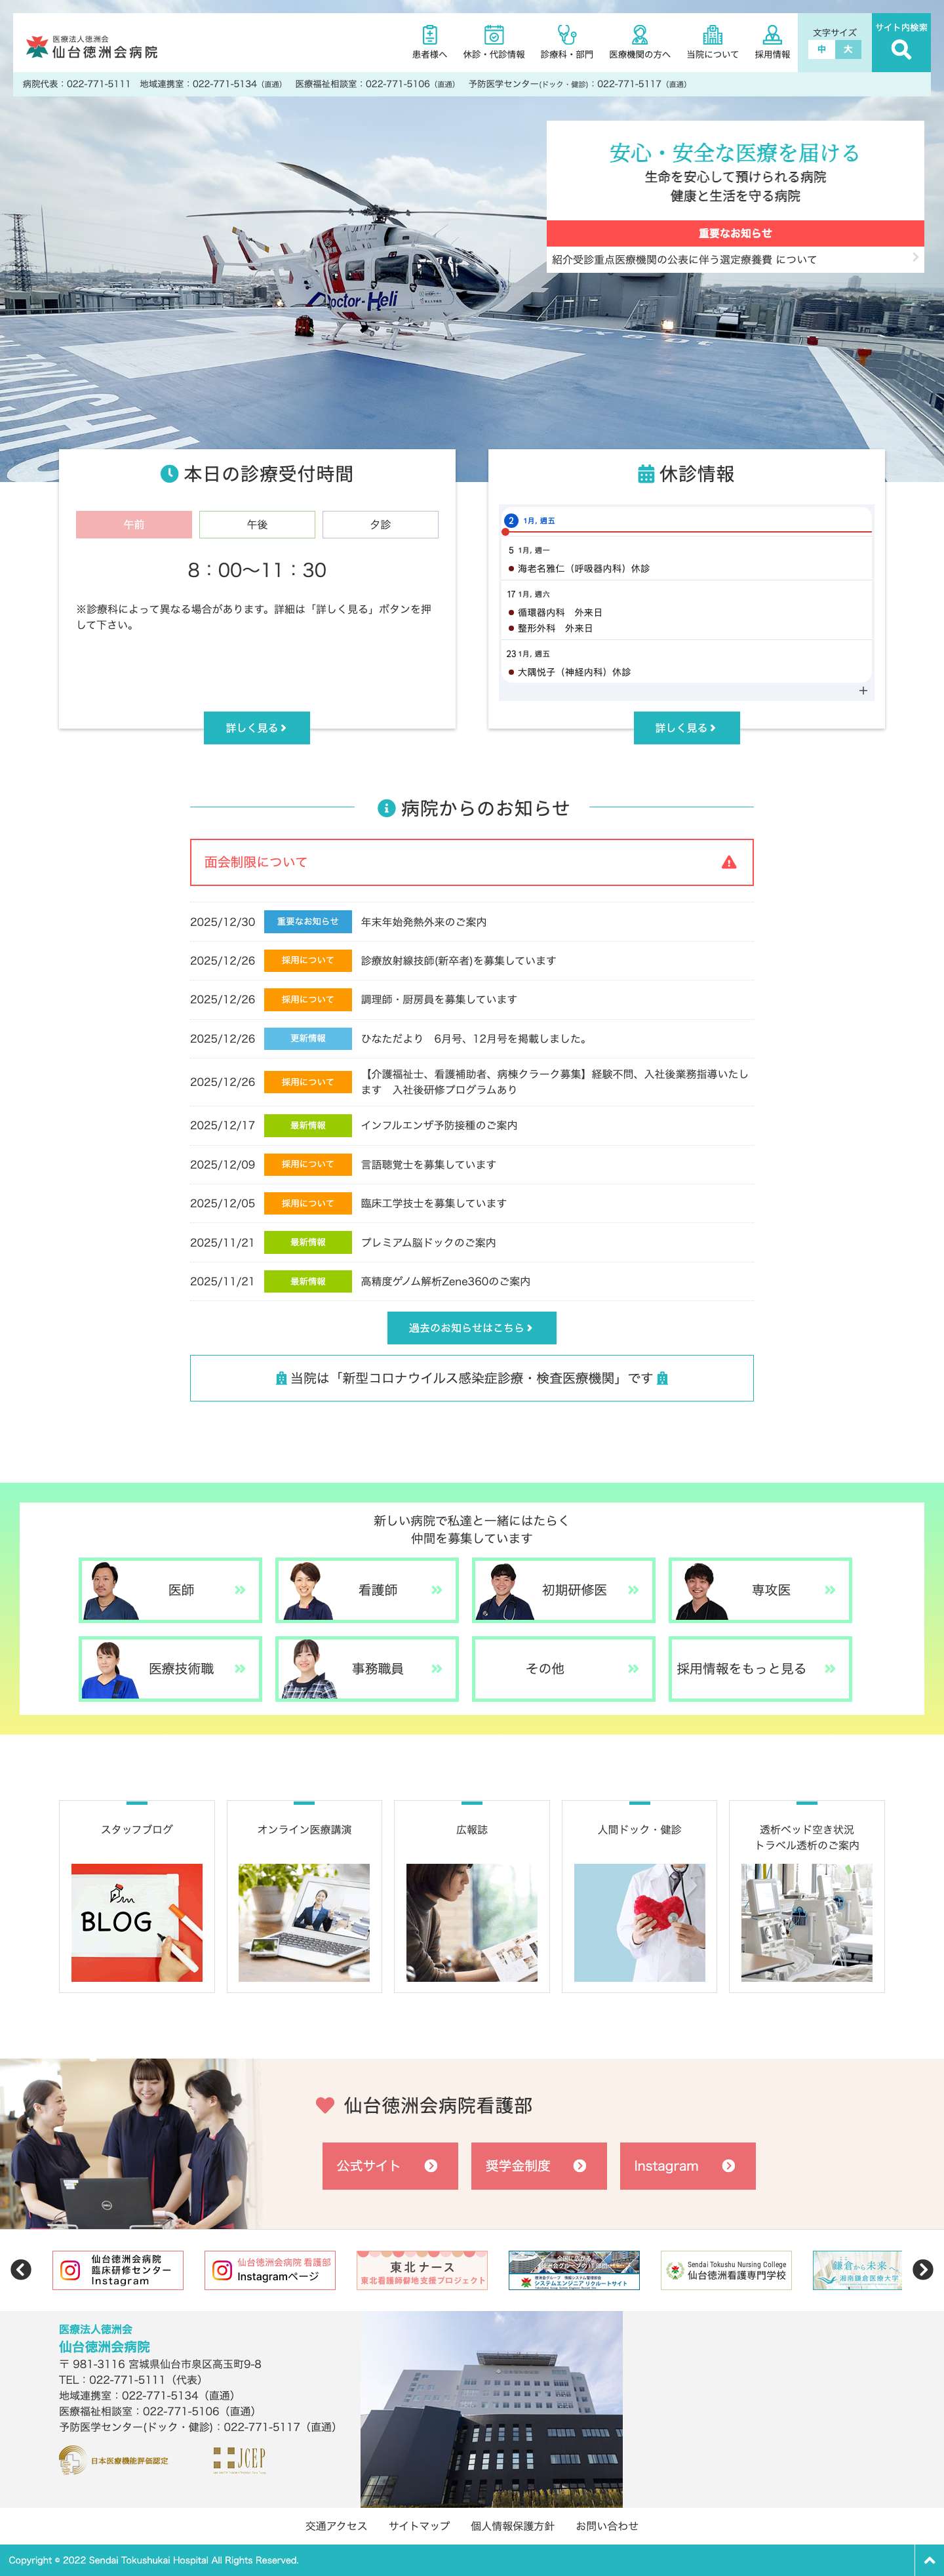This screenshot has height=2576, width=944.
Task: Click the 日本医療機能評価認定 badge
Action: (114, 2460)
